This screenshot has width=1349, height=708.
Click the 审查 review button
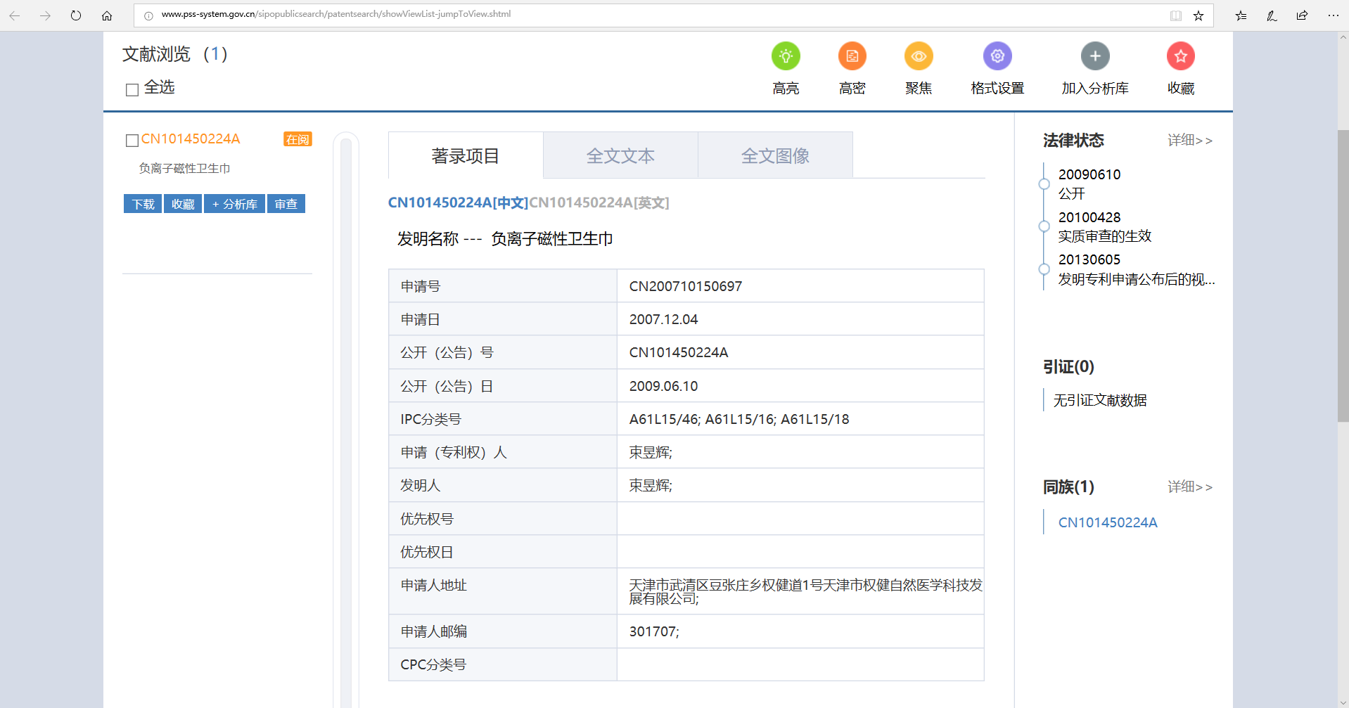(x=286, y=204)
